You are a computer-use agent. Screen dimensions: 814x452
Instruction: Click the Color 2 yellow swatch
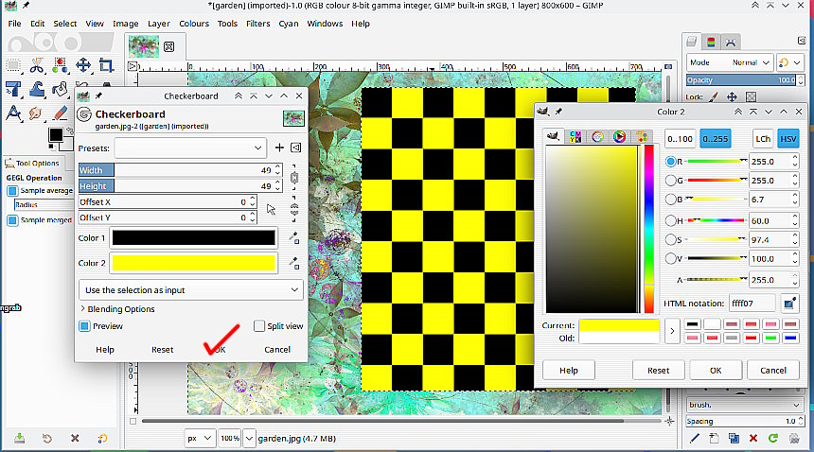(x=194, y=263)
